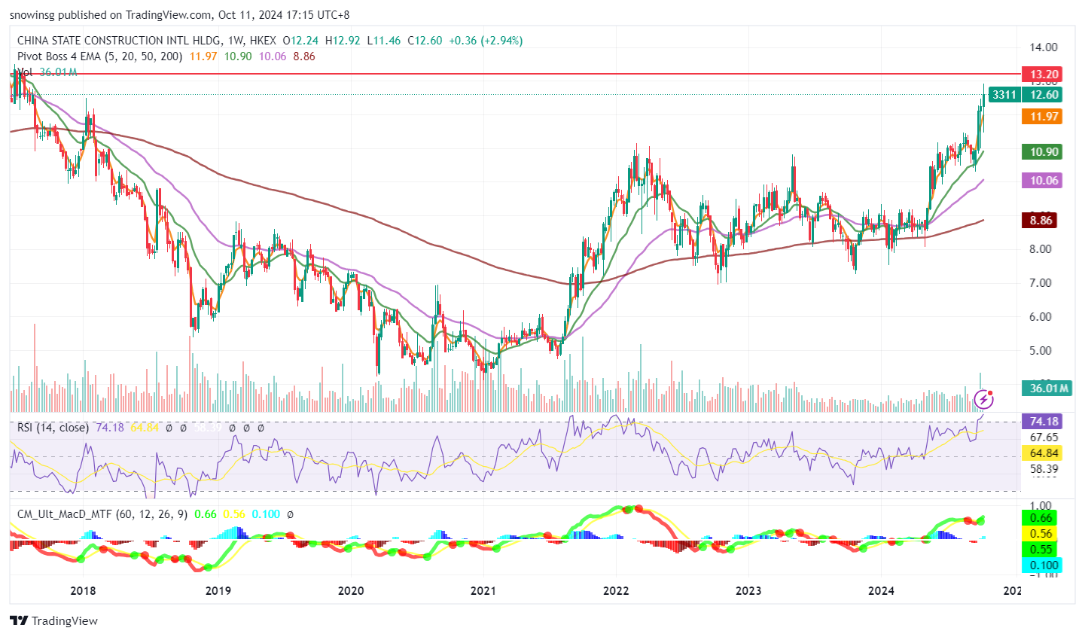
Task: Click the 10.06 value in EMA legend
Action: [x=273, y=56]
